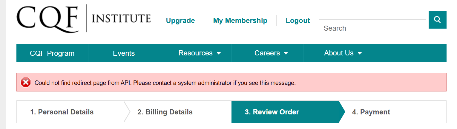This screenshot has height=129, width=457.
Task: Expand the About Us dropdown arrow
Action: pos(360,53)
